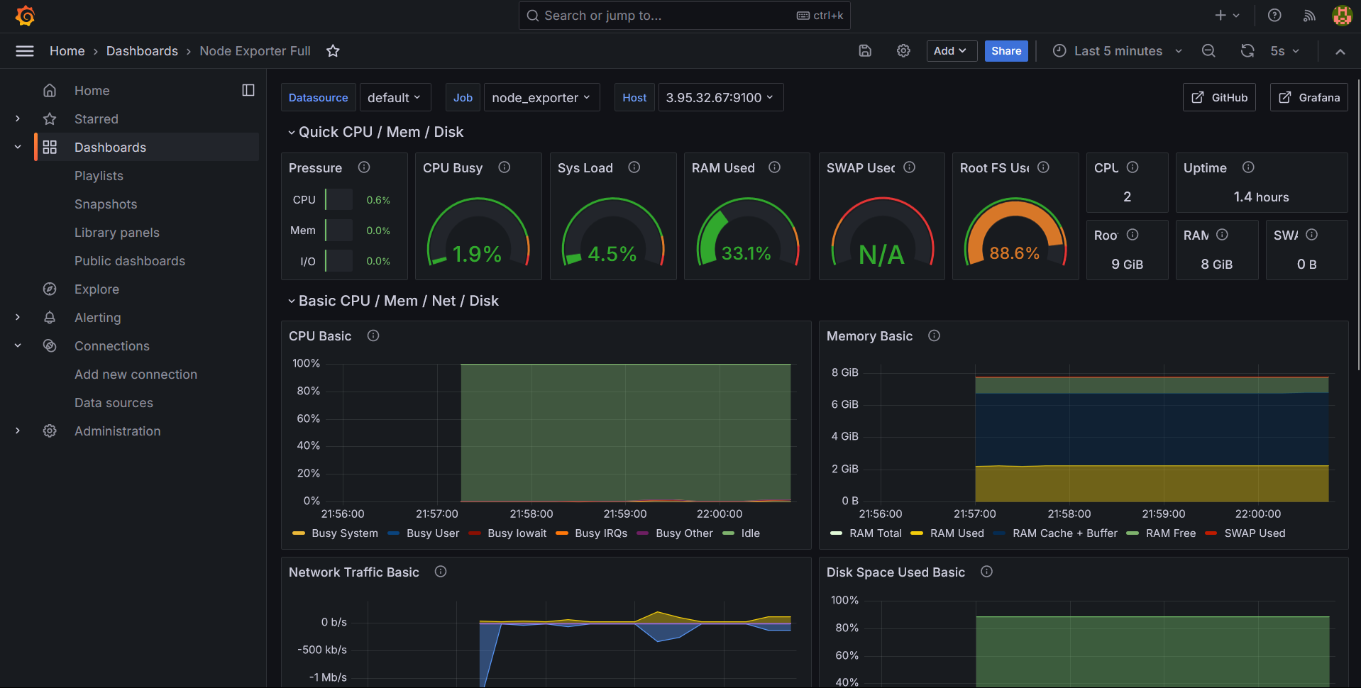Open the Job node_exporter dropdown
This screenshot has width=1361, height=688.
[x=541, y=97]
